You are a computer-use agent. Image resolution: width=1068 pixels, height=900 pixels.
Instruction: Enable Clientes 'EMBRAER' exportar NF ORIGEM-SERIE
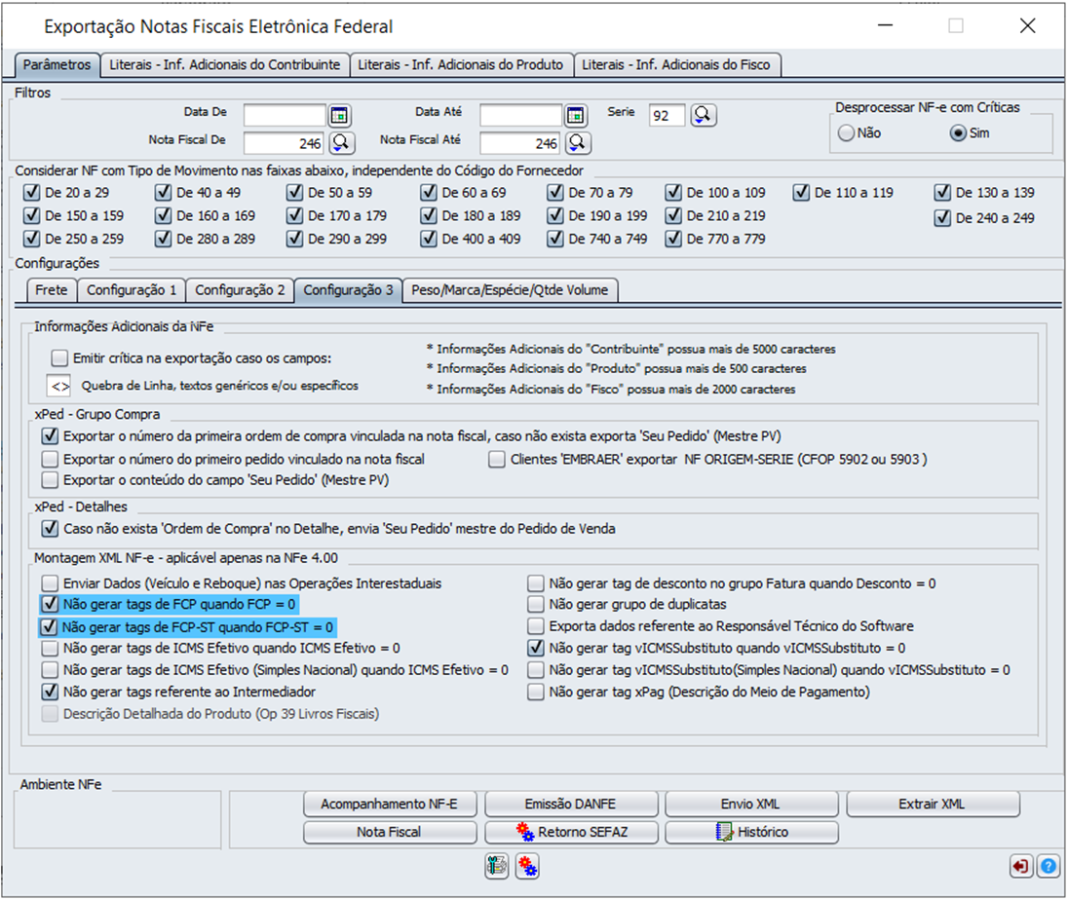497,460
